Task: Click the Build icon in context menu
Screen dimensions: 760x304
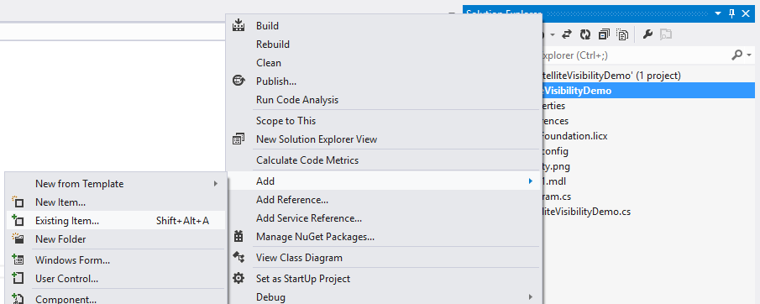Action: click(x=238, y=25)
